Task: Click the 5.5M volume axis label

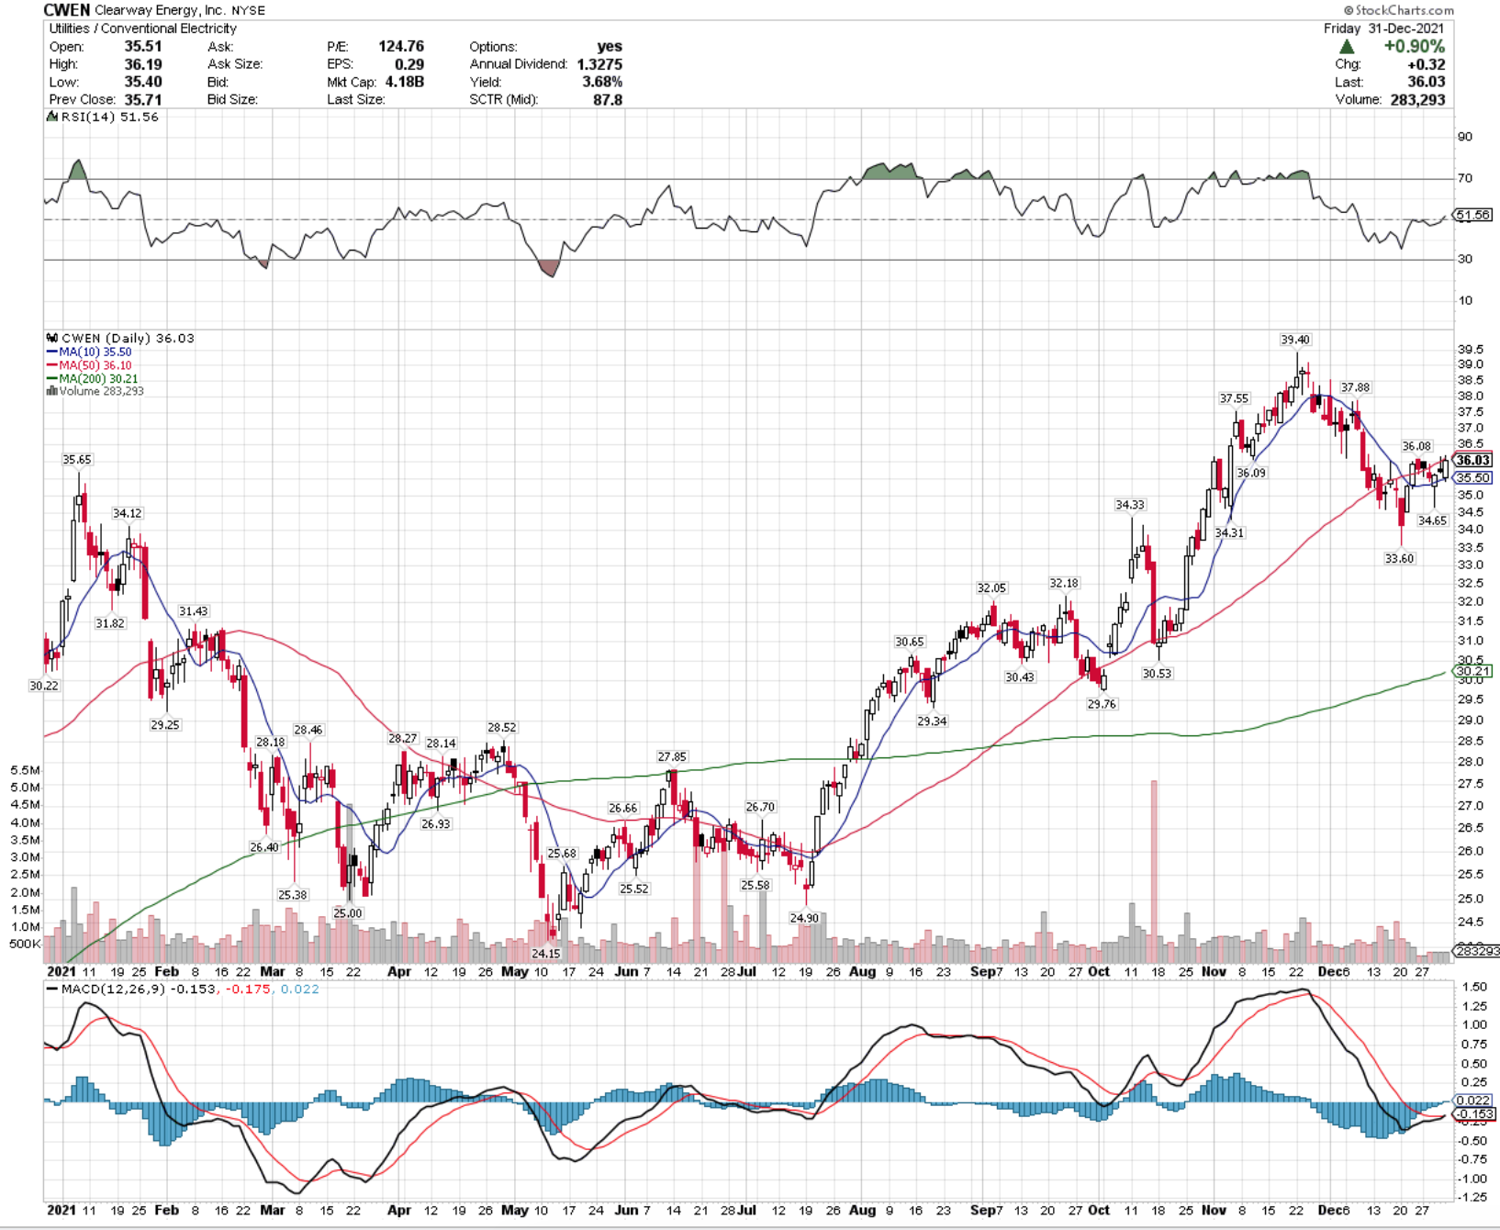Action: point(25,770)
